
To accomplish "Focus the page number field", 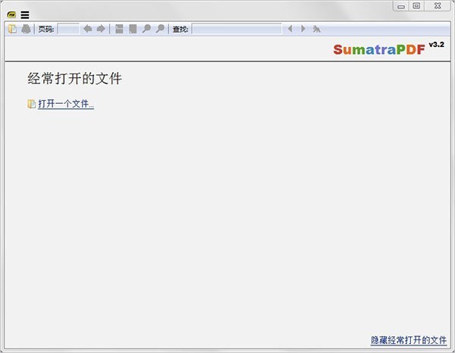I will pos(68,29).
